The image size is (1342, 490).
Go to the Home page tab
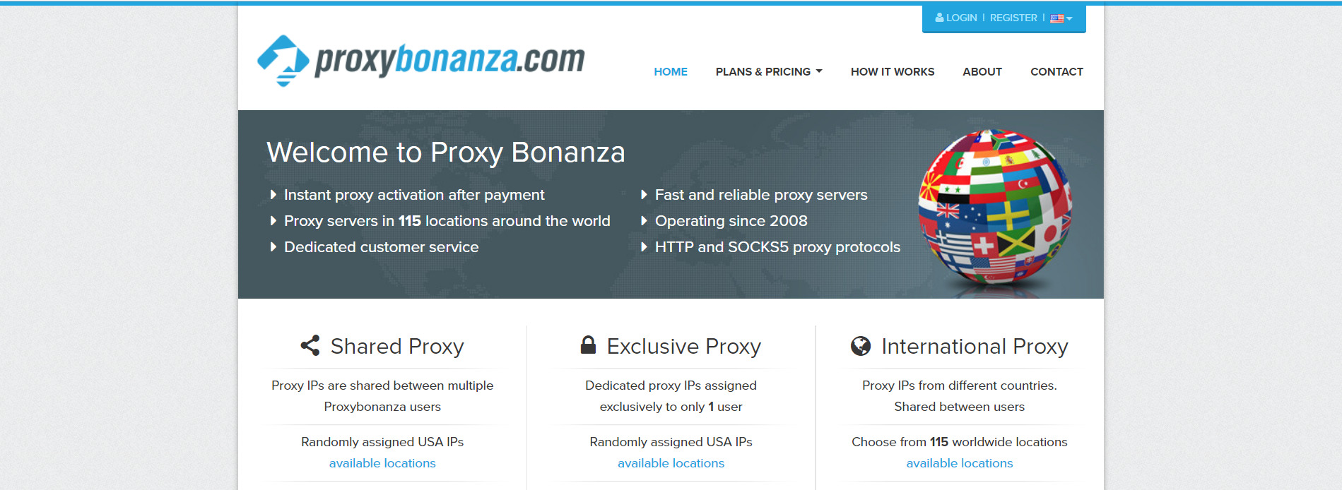point(671,72)
